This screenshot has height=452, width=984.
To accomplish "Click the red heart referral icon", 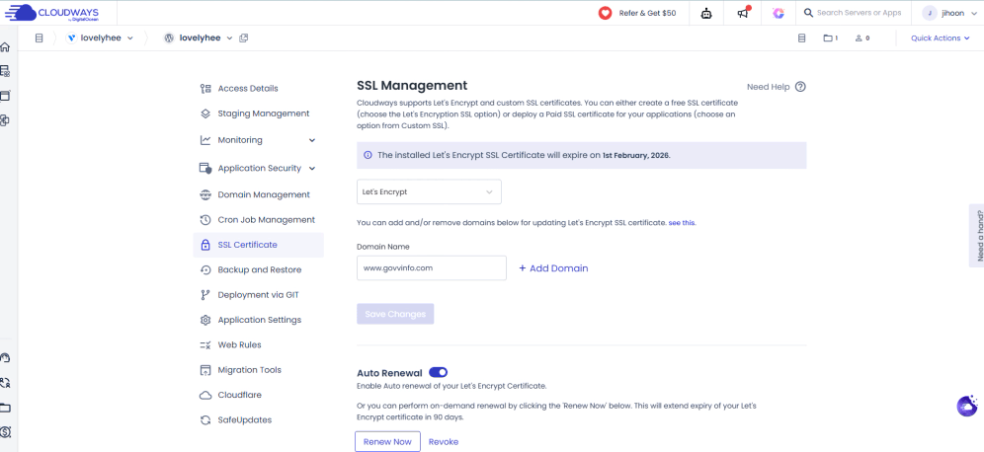I will click(606, 13).
